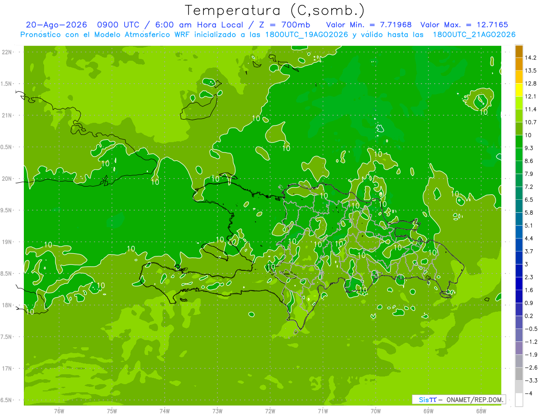Click the '68W' longitude axis label
Screen dimensions: 540x417
tap(481, 411)
